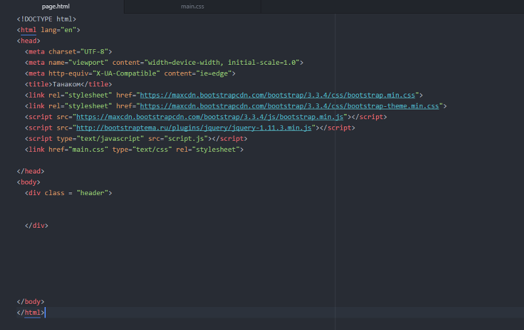Click the main.css href attribute value

tap(88, 150)
